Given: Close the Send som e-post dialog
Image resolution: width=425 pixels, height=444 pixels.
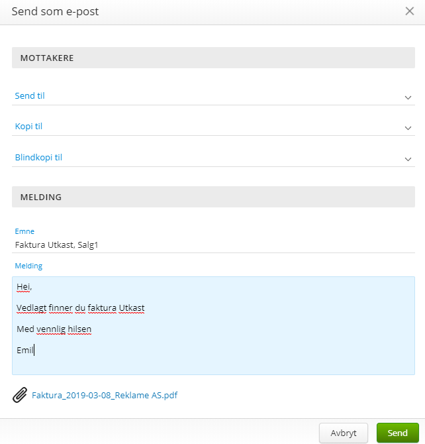Looking at the screenshot, I should pyautogui.click(x=409, y=11).
